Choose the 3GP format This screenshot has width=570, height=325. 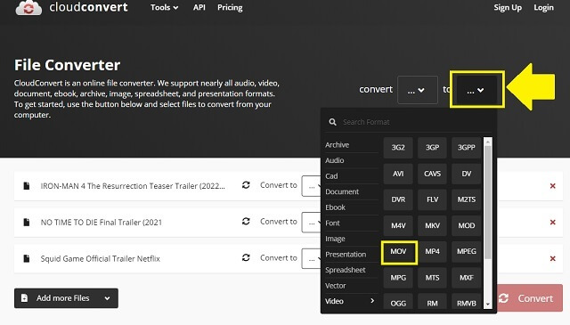tap(432, 147)
